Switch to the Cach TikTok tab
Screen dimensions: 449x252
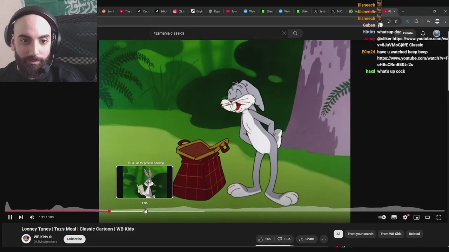[x=143, y=11]
